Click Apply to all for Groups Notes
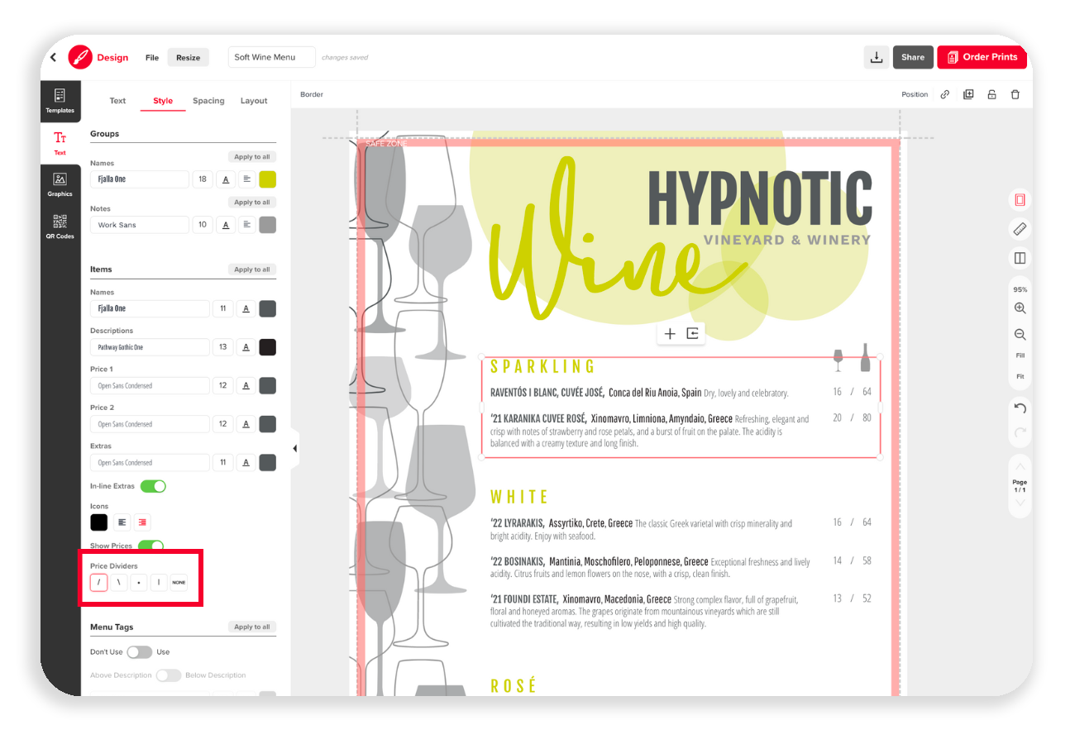 tap(252, 202)
